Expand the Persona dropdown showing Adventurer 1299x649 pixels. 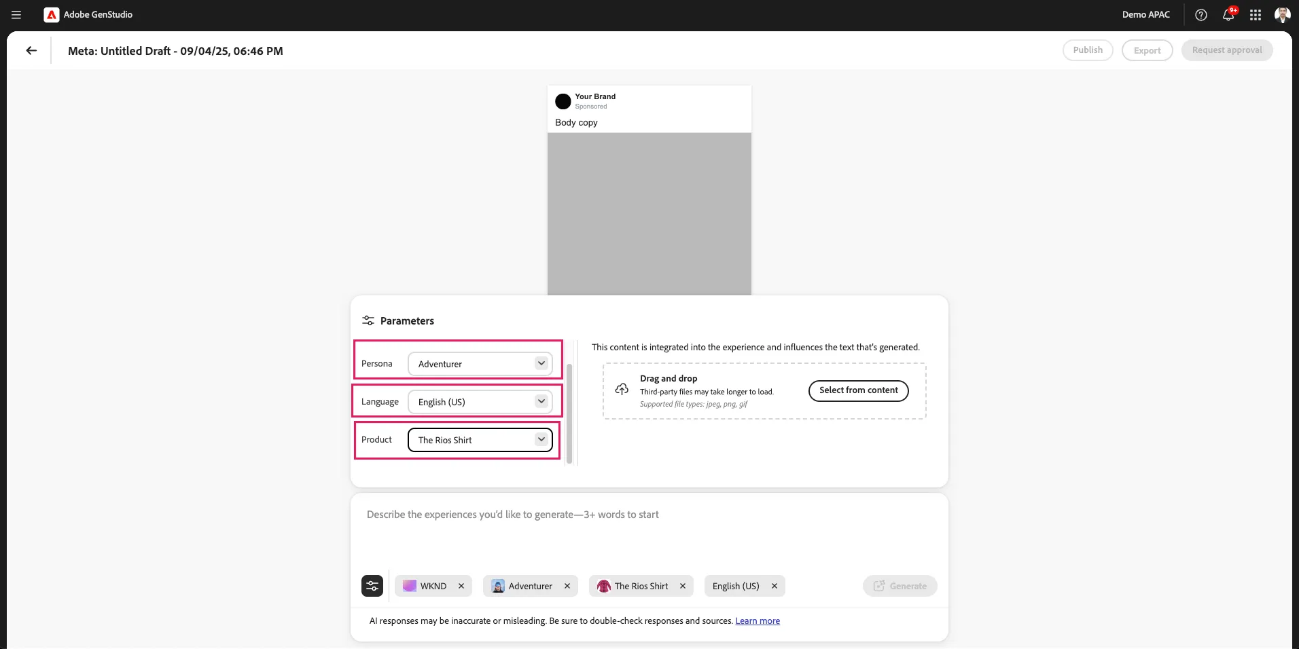(480, 364)
